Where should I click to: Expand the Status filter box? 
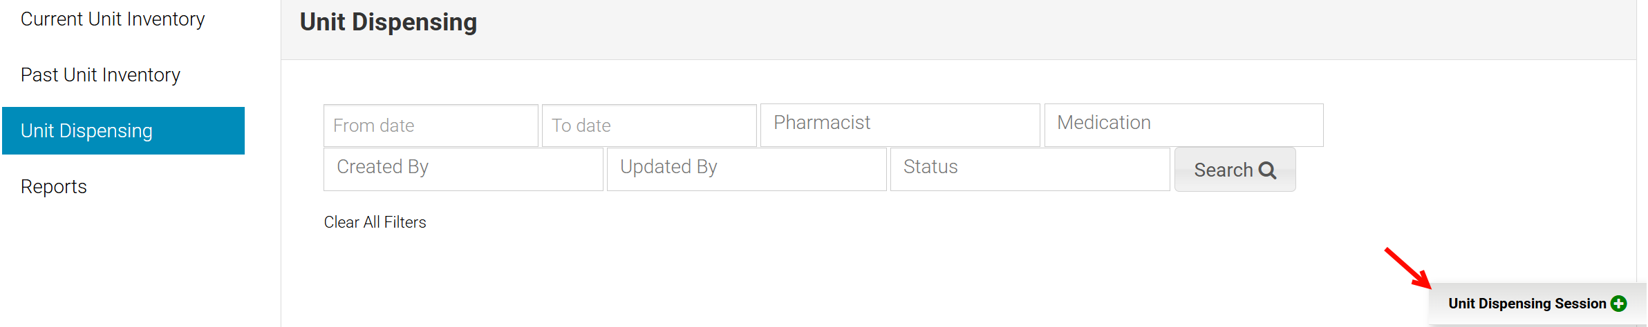tap(1029, 168)
